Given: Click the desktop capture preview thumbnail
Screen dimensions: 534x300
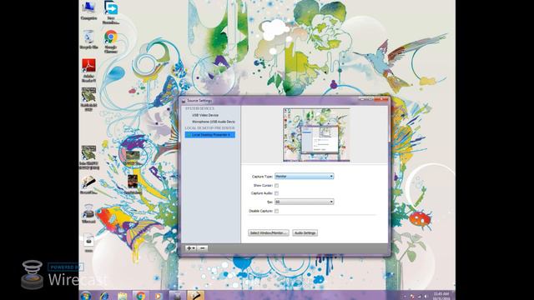Looking at the screenshot, I should click(x=316, y=135).
